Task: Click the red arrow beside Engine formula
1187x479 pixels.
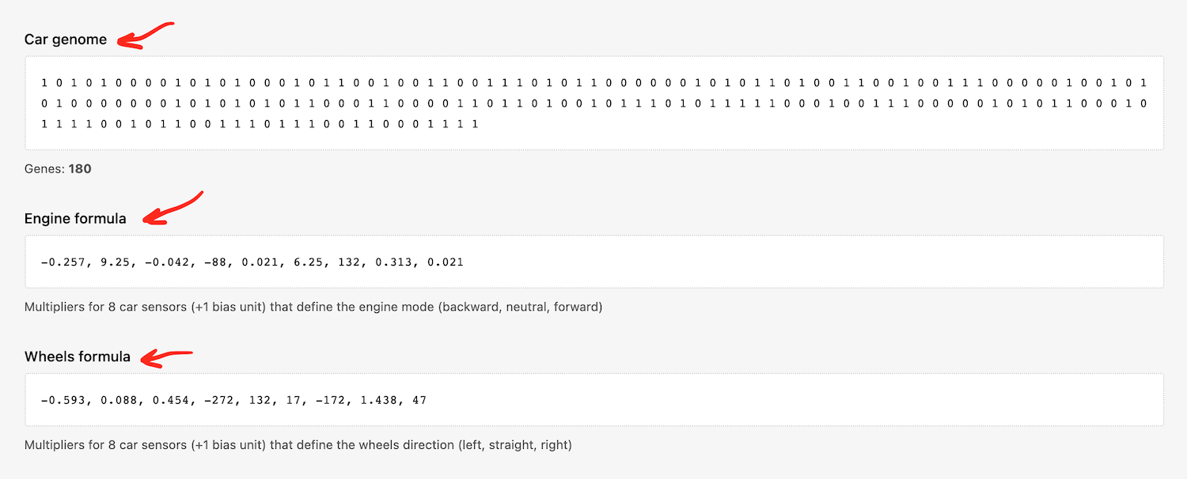Action: click(173, 208)
